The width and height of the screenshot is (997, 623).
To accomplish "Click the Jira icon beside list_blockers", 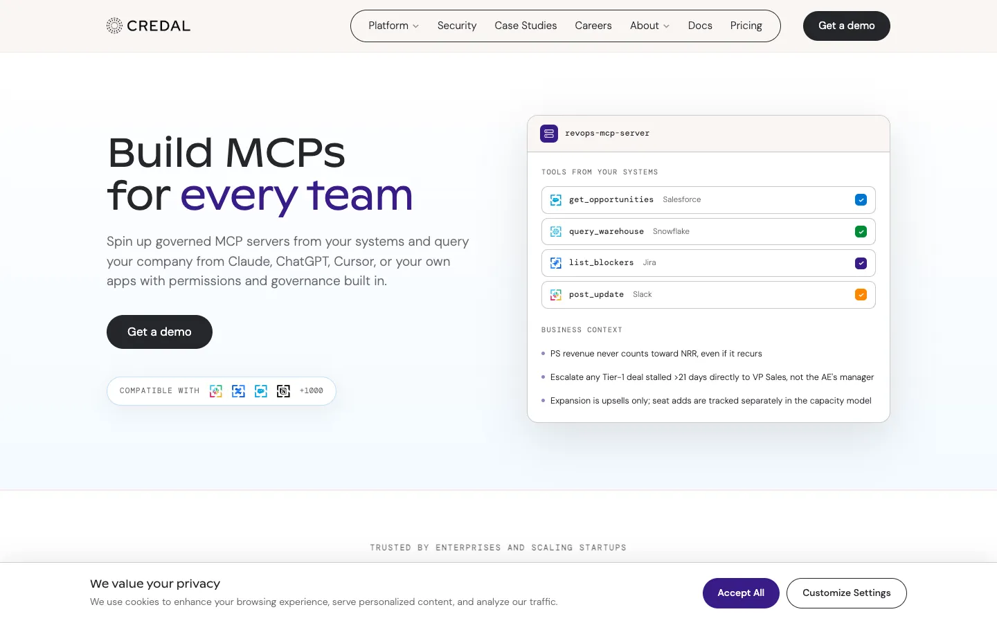I will coord(556,263).
